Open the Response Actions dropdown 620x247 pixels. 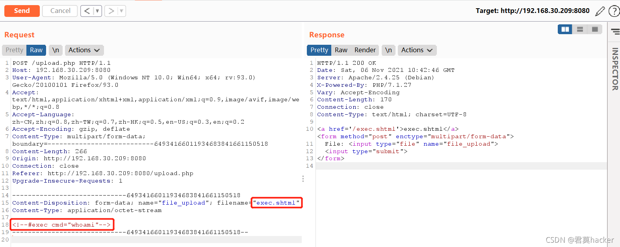pos(417,50)
